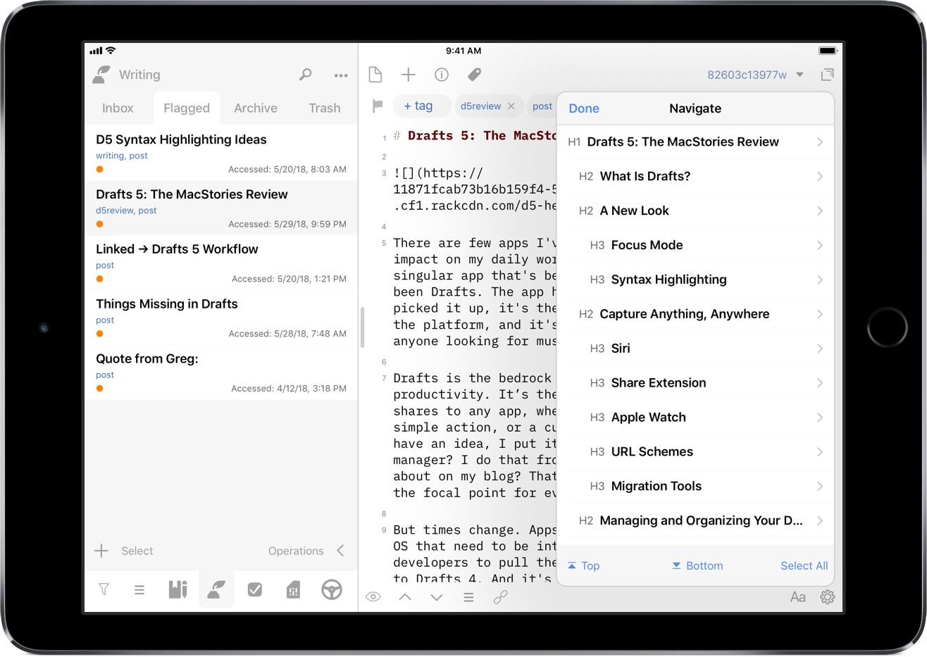Toggle focus mode eye icon
Viewport: 927px width, 657px height.
pos(373,597)
